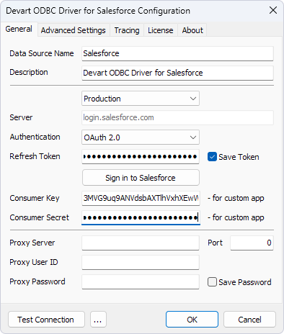Open the About tab
This screenshot has width=284, height=334.
click(192, 30)
